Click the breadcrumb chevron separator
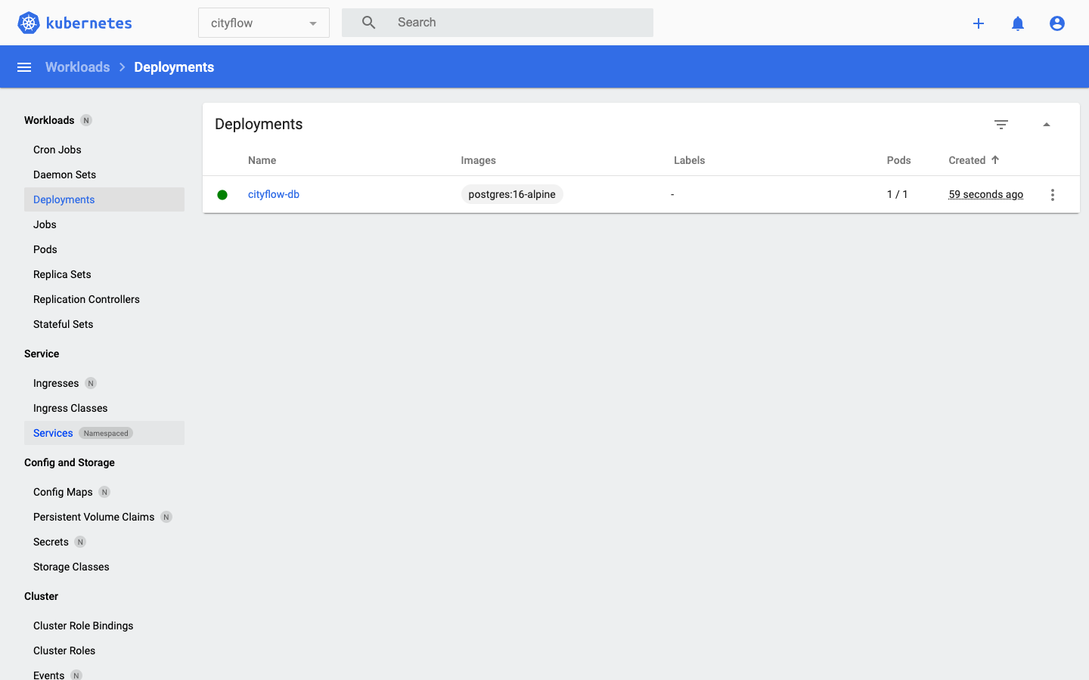 point(122,67)
